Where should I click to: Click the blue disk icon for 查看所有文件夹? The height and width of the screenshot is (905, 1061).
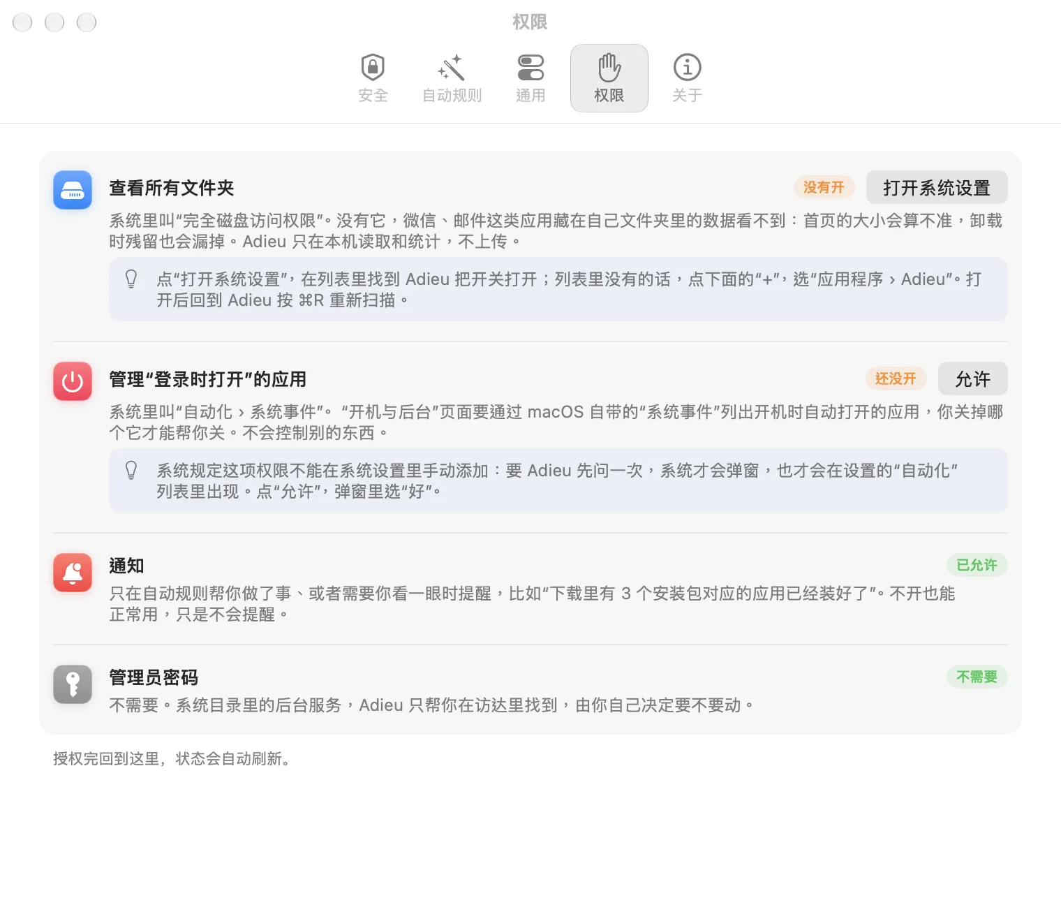click(x=73, y=190)
